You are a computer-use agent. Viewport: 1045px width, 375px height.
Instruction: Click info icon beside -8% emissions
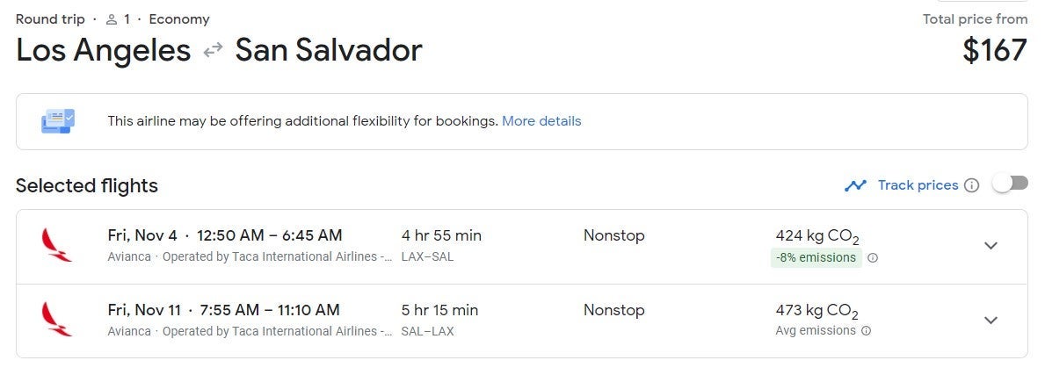pyautogui.click(x=873, y=258)
